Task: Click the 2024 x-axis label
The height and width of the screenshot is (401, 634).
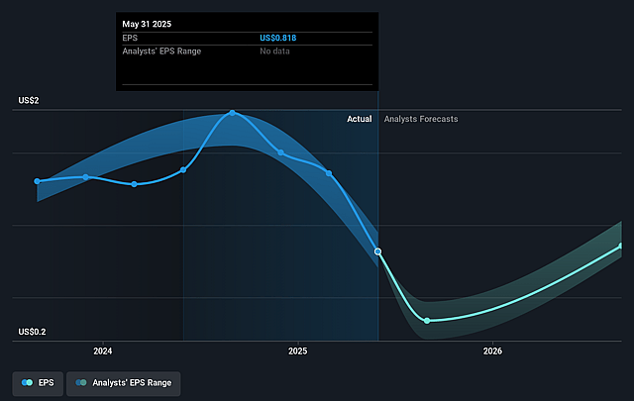Action: (x=103, y=351)
